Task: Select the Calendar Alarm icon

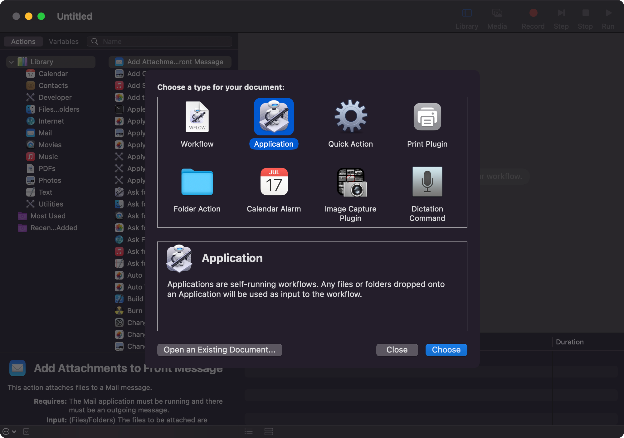Action: (x=274, y=182)
